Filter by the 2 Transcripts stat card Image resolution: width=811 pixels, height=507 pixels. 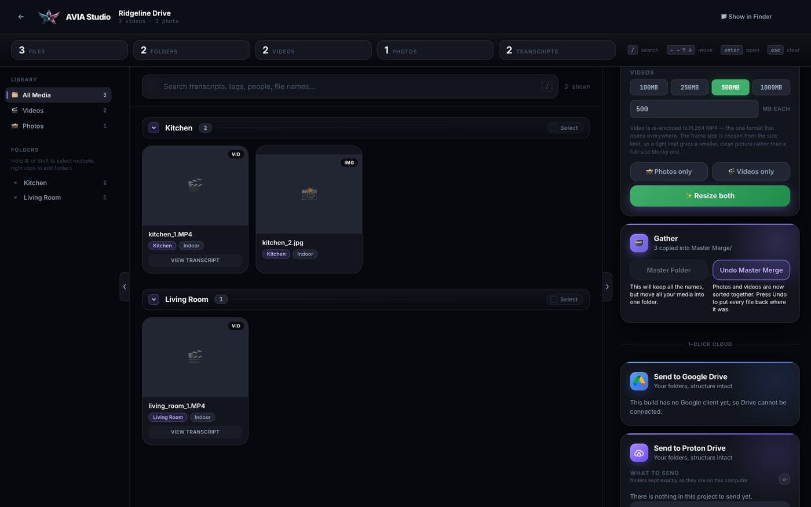click(557, 50)
